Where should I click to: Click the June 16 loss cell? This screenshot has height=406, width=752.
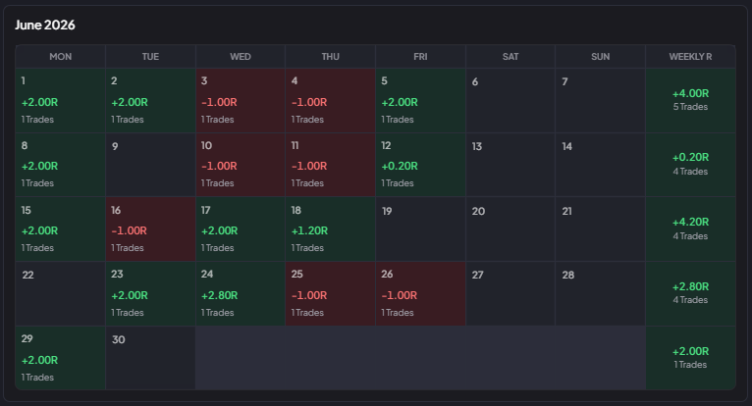pos(150,229)
